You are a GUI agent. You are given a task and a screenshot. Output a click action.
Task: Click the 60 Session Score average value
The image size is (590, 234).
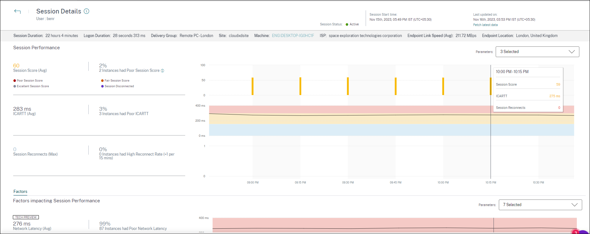pyautogui.click(x=16, y=66)
